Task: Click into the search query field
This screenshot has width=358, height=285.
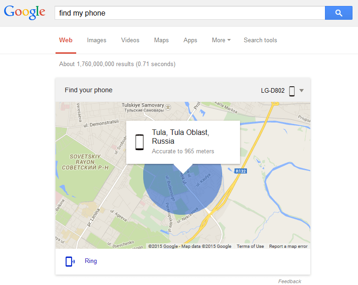Action: click(190, 13)
